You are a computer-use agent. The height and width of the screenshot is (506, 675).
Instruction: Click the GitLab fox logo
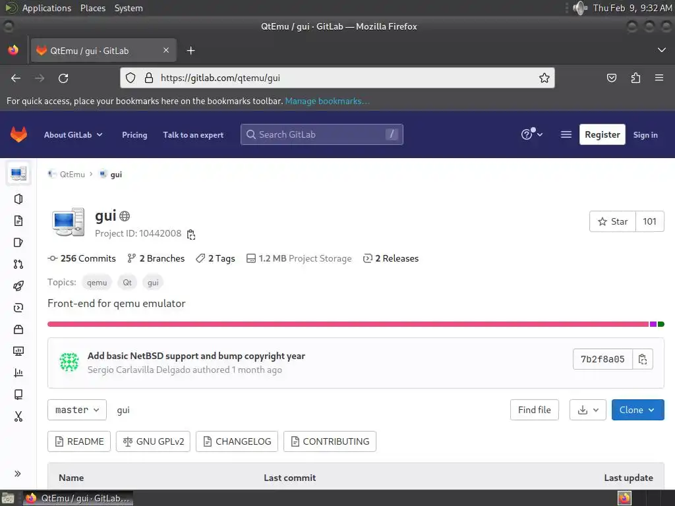pyautogui.click(x=18, y=134)
